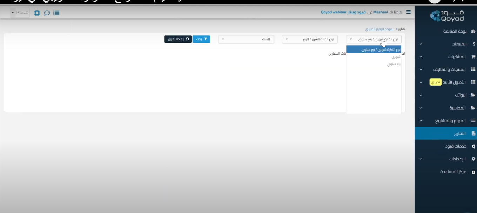477x213 pixels.
Task: Click the dashboard gauge icon in sidebar
Action: tap(473, 32)
